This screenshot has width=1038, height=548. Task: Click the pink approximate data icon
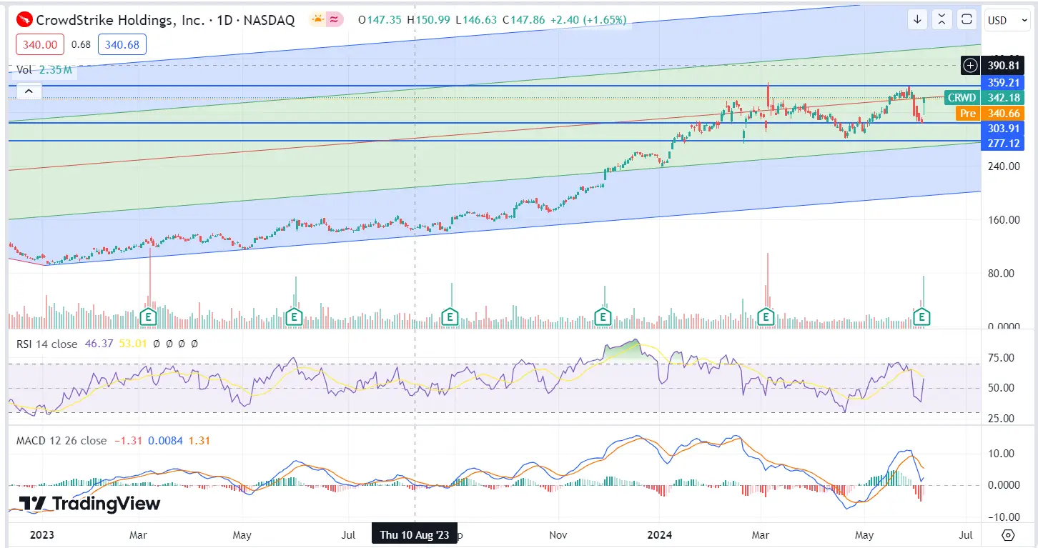coord(334,20)
